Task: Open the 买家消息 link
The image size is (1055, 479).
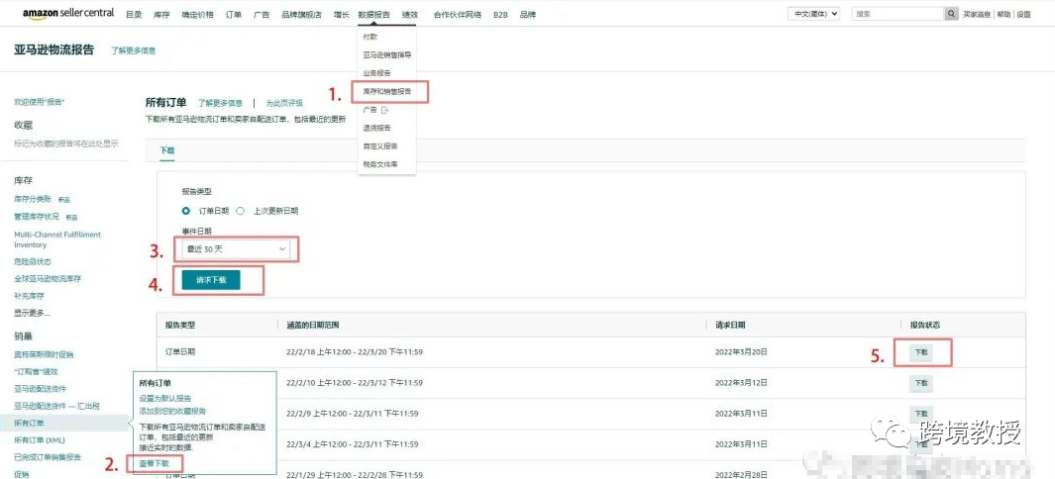Action: coord(977,14)
